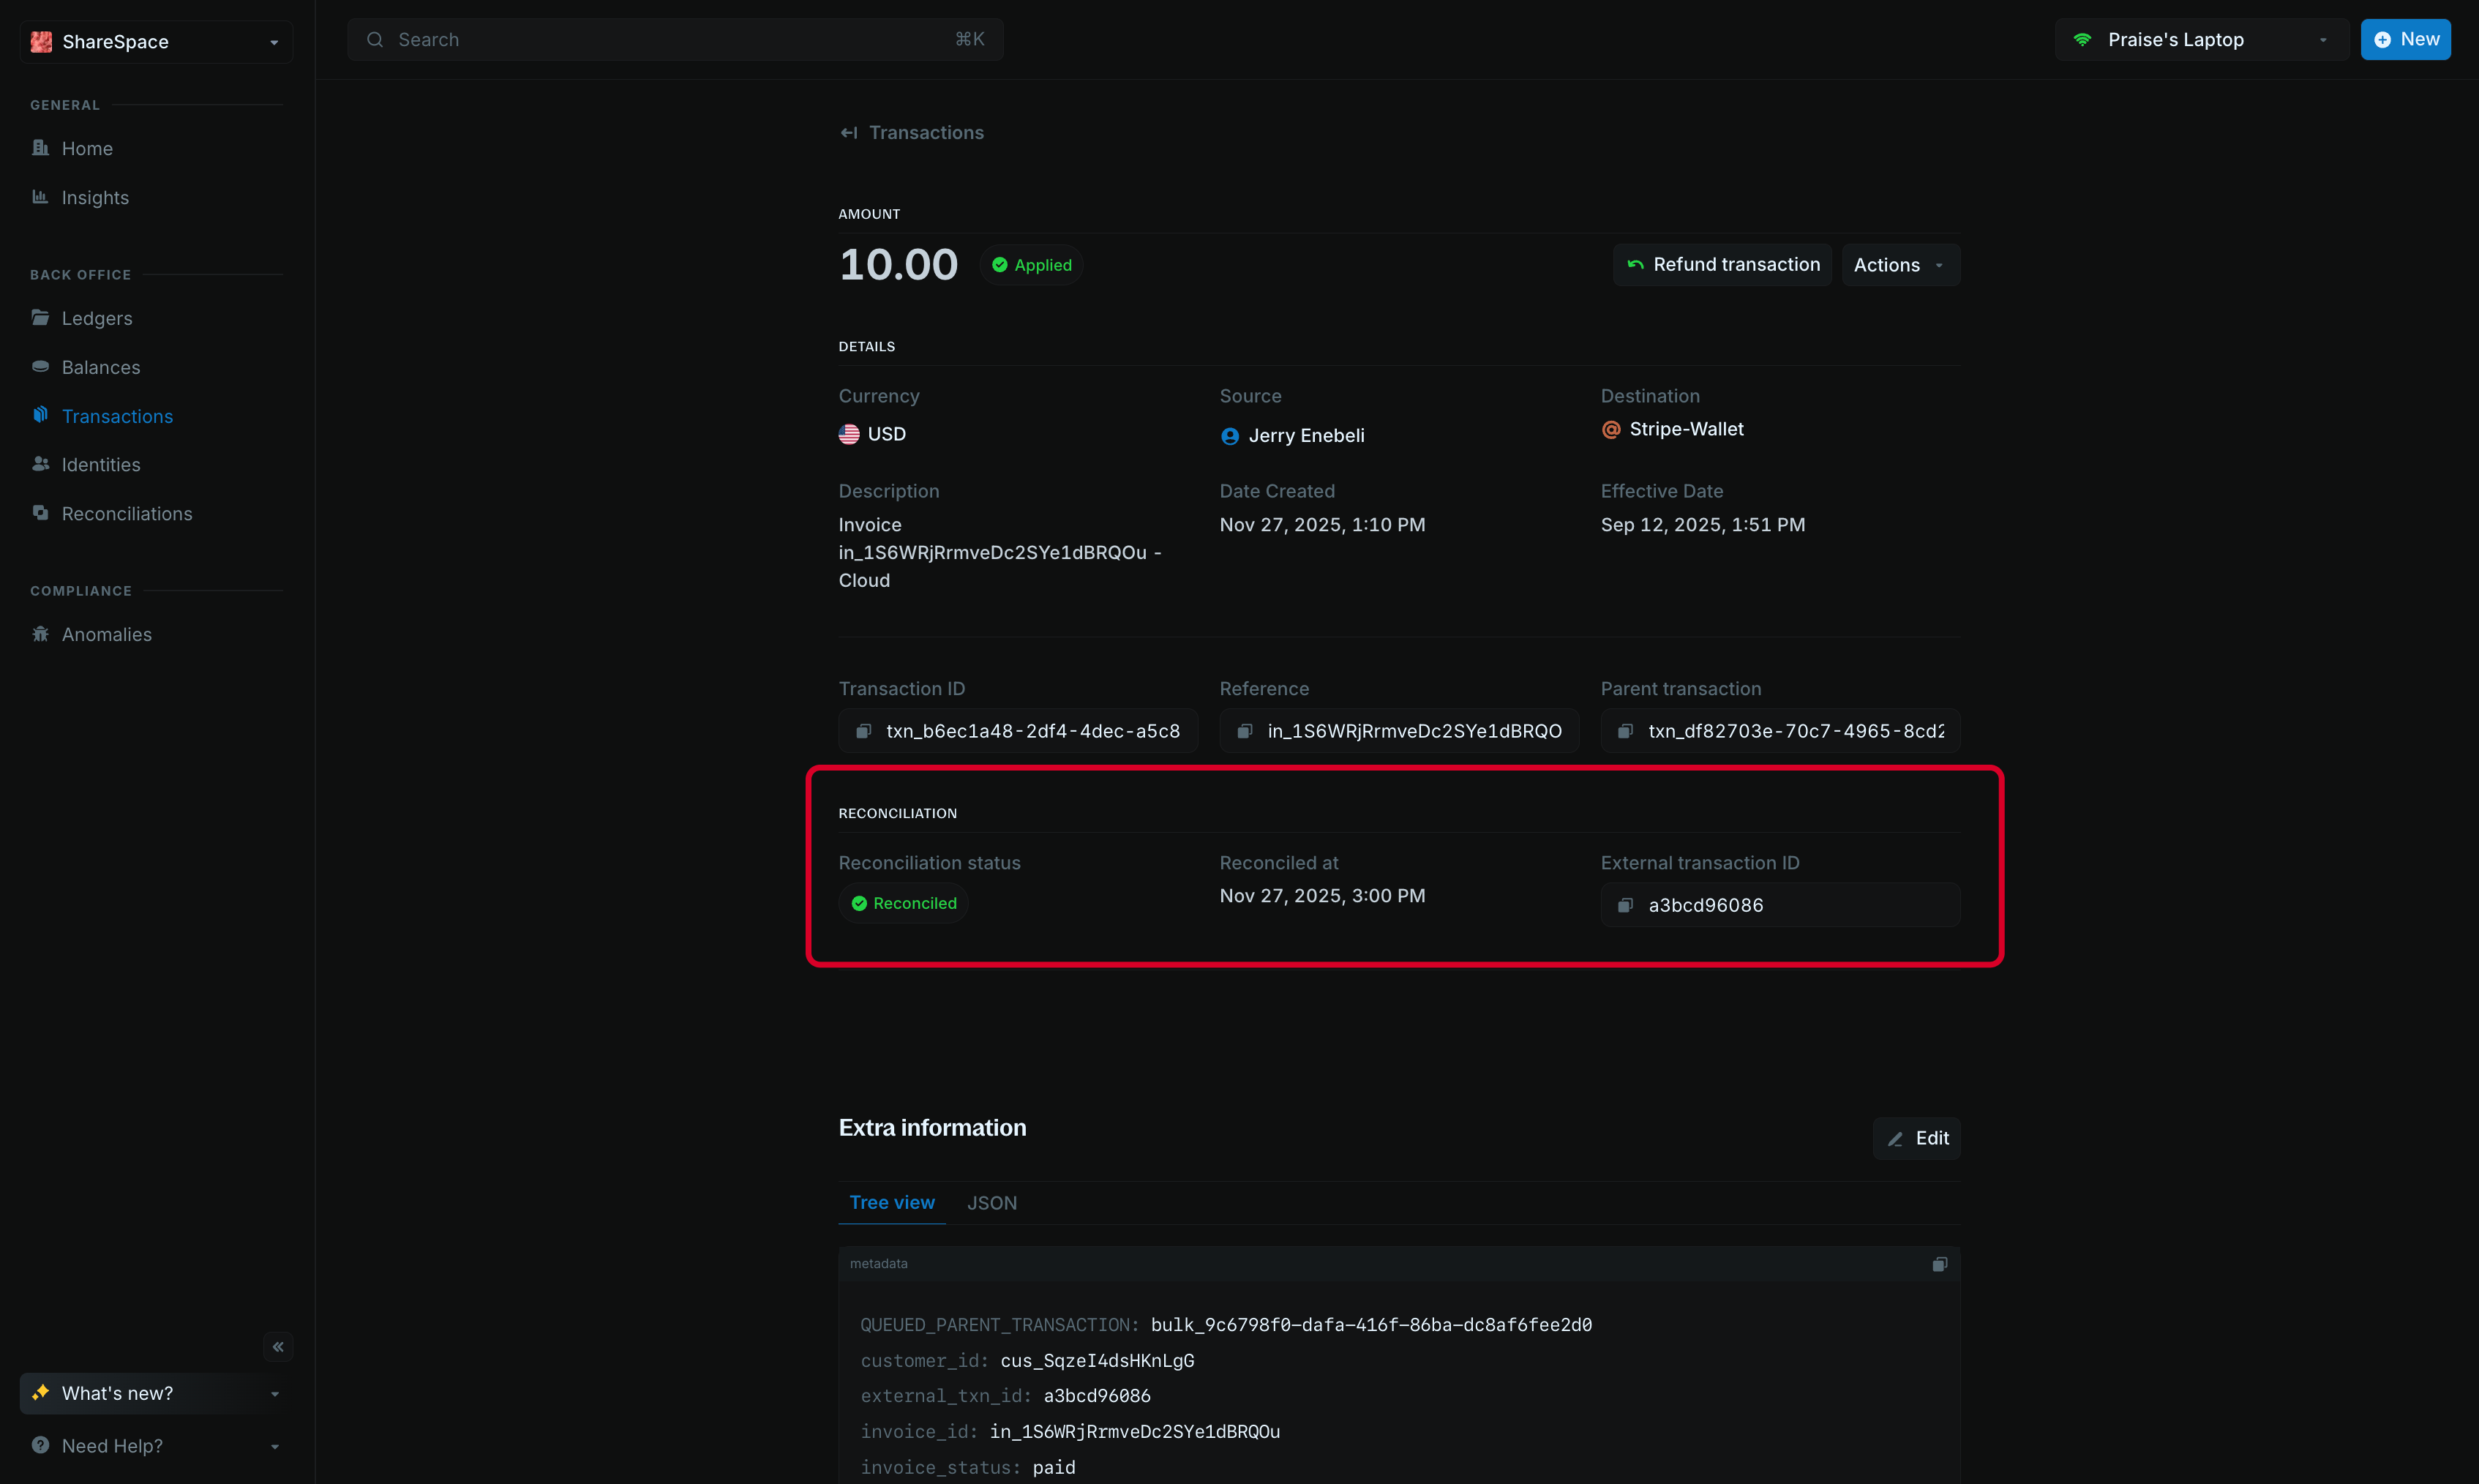Screen dimensions: 2479x1484
Task: Copy metadata using the corner icon
Action: click(x=1939, y=1264)
